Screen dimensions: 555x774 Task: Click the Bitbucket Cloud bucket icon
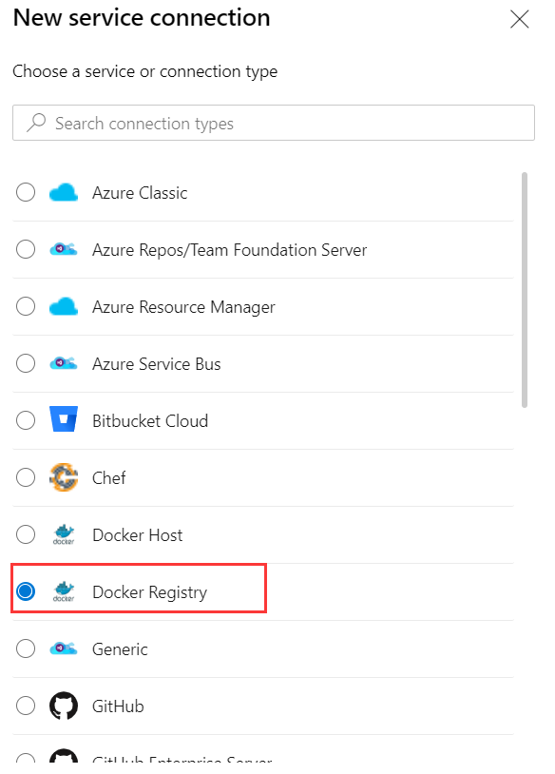[64, 419]
